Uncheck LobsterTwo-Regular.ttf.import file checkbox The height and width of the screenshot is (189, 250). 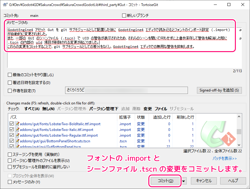[11, 135]
